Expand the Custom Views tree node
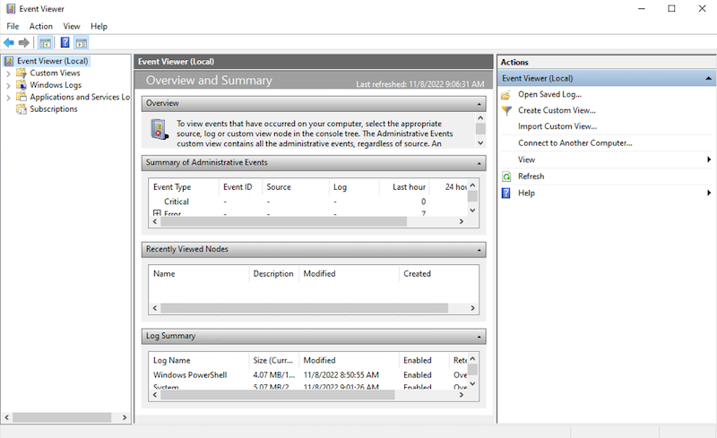 [x=8, y=73]
